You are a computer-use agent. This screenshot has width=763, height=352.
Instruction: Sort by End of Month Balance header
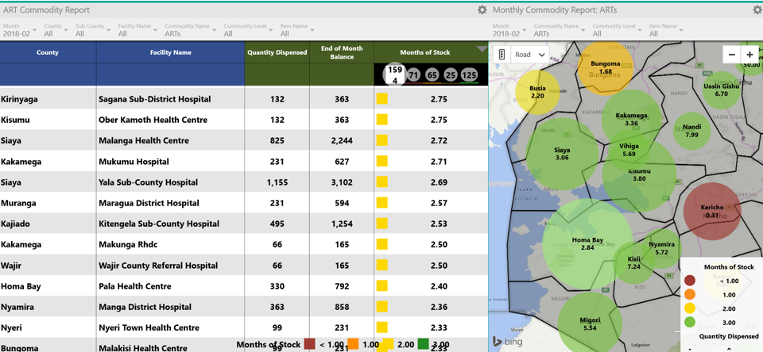click(x=342, y=52)
